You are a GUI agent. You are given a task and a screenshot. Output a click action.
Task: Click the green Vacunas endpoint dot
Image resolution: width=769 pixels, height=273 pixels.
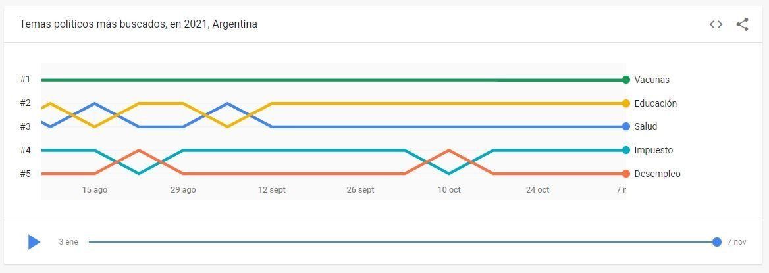click(x=625, y=80)
